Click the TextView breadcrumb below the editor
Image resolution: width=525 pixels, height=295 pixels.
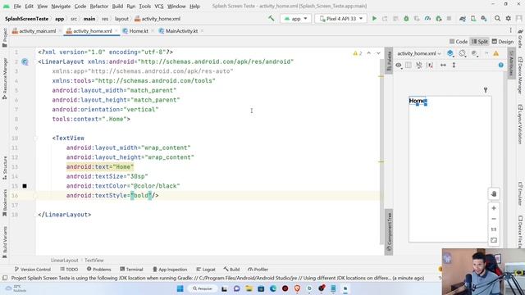point(94,261)
